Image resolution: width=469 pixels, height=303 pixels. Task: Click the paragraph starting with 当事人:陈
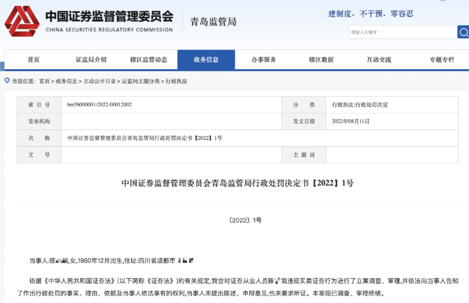coord(111,260)
